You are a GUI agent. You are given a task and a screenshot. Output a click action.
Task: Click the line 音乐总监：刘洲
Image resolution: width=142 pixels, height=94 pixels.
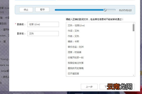(76, 47)
